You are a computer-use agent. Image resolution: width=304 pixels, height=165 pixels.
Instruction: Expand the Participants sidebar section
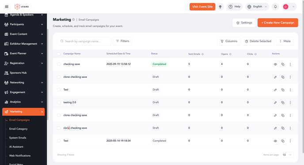click(23, 24)
